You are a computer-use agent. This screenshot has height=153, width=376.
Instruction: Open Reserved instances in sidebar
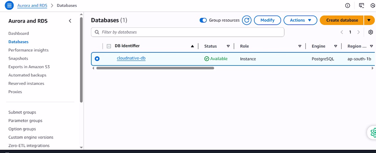pyautogui.click(x=26, y=83)
